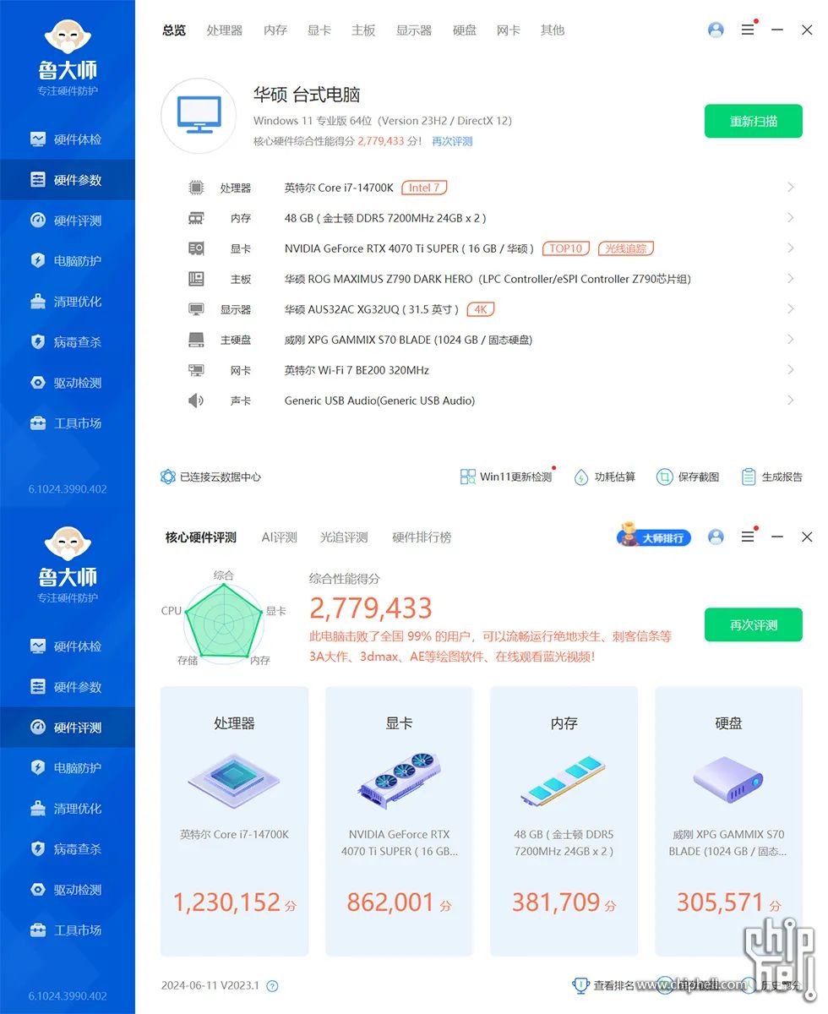Click the Windows 11 专业版 64位 system text
This screenshot has height=1014, width=828.
383,121
